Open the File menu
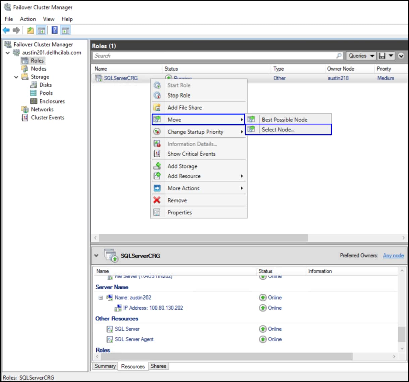 (x=9, y=19)
